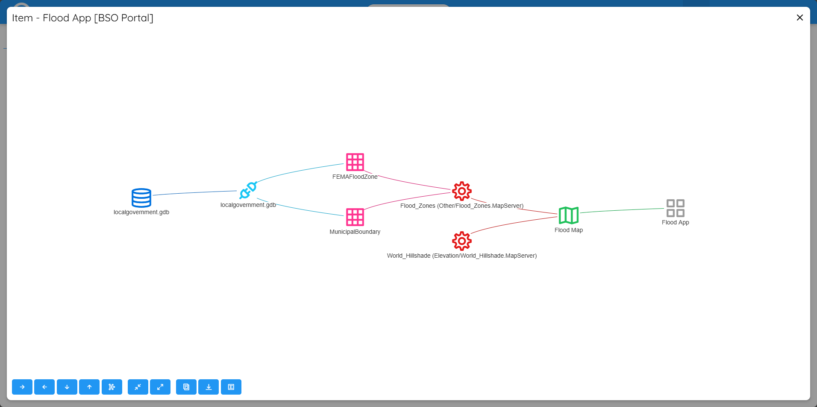
Task: Select the MunicipalBoundary table node
Action: tap(355, 217)
